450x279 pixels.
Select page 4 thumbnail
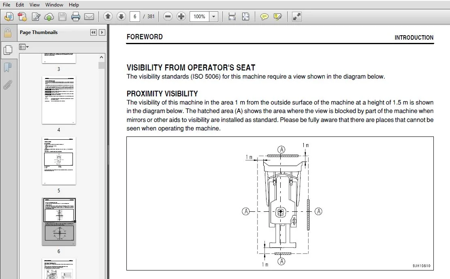click(x=59, y=100)
